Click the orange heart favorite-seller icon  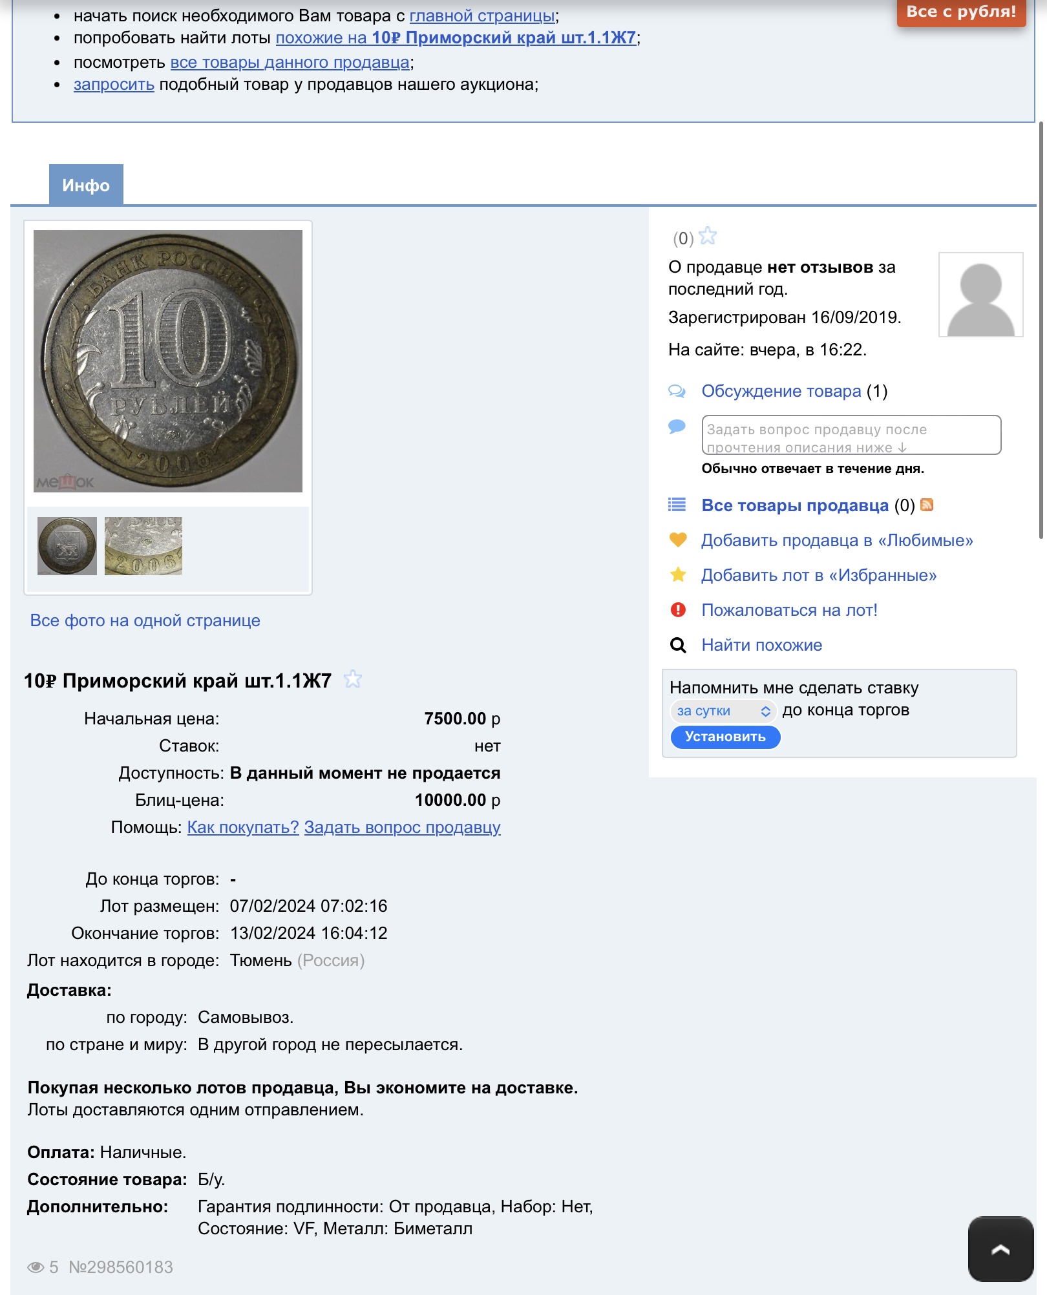[678, 540]
